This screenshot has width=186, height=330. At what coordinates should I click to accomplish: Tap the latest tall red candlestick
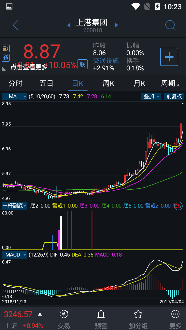point(181,131)
